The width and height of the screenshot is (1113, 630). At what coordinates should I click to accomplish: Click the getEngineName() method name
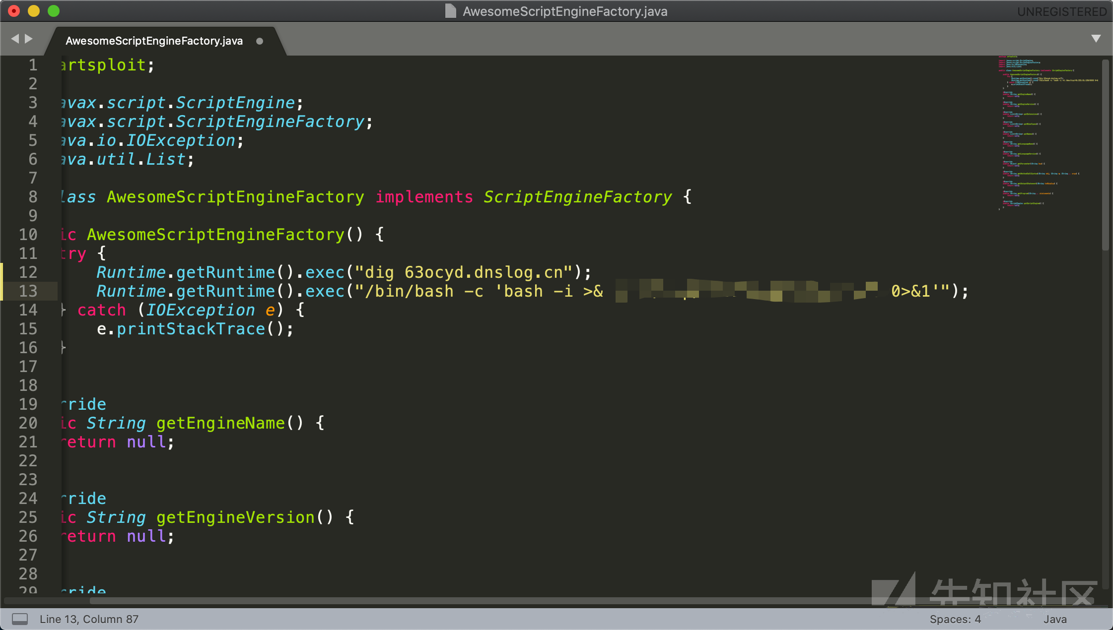pos(220,423)
